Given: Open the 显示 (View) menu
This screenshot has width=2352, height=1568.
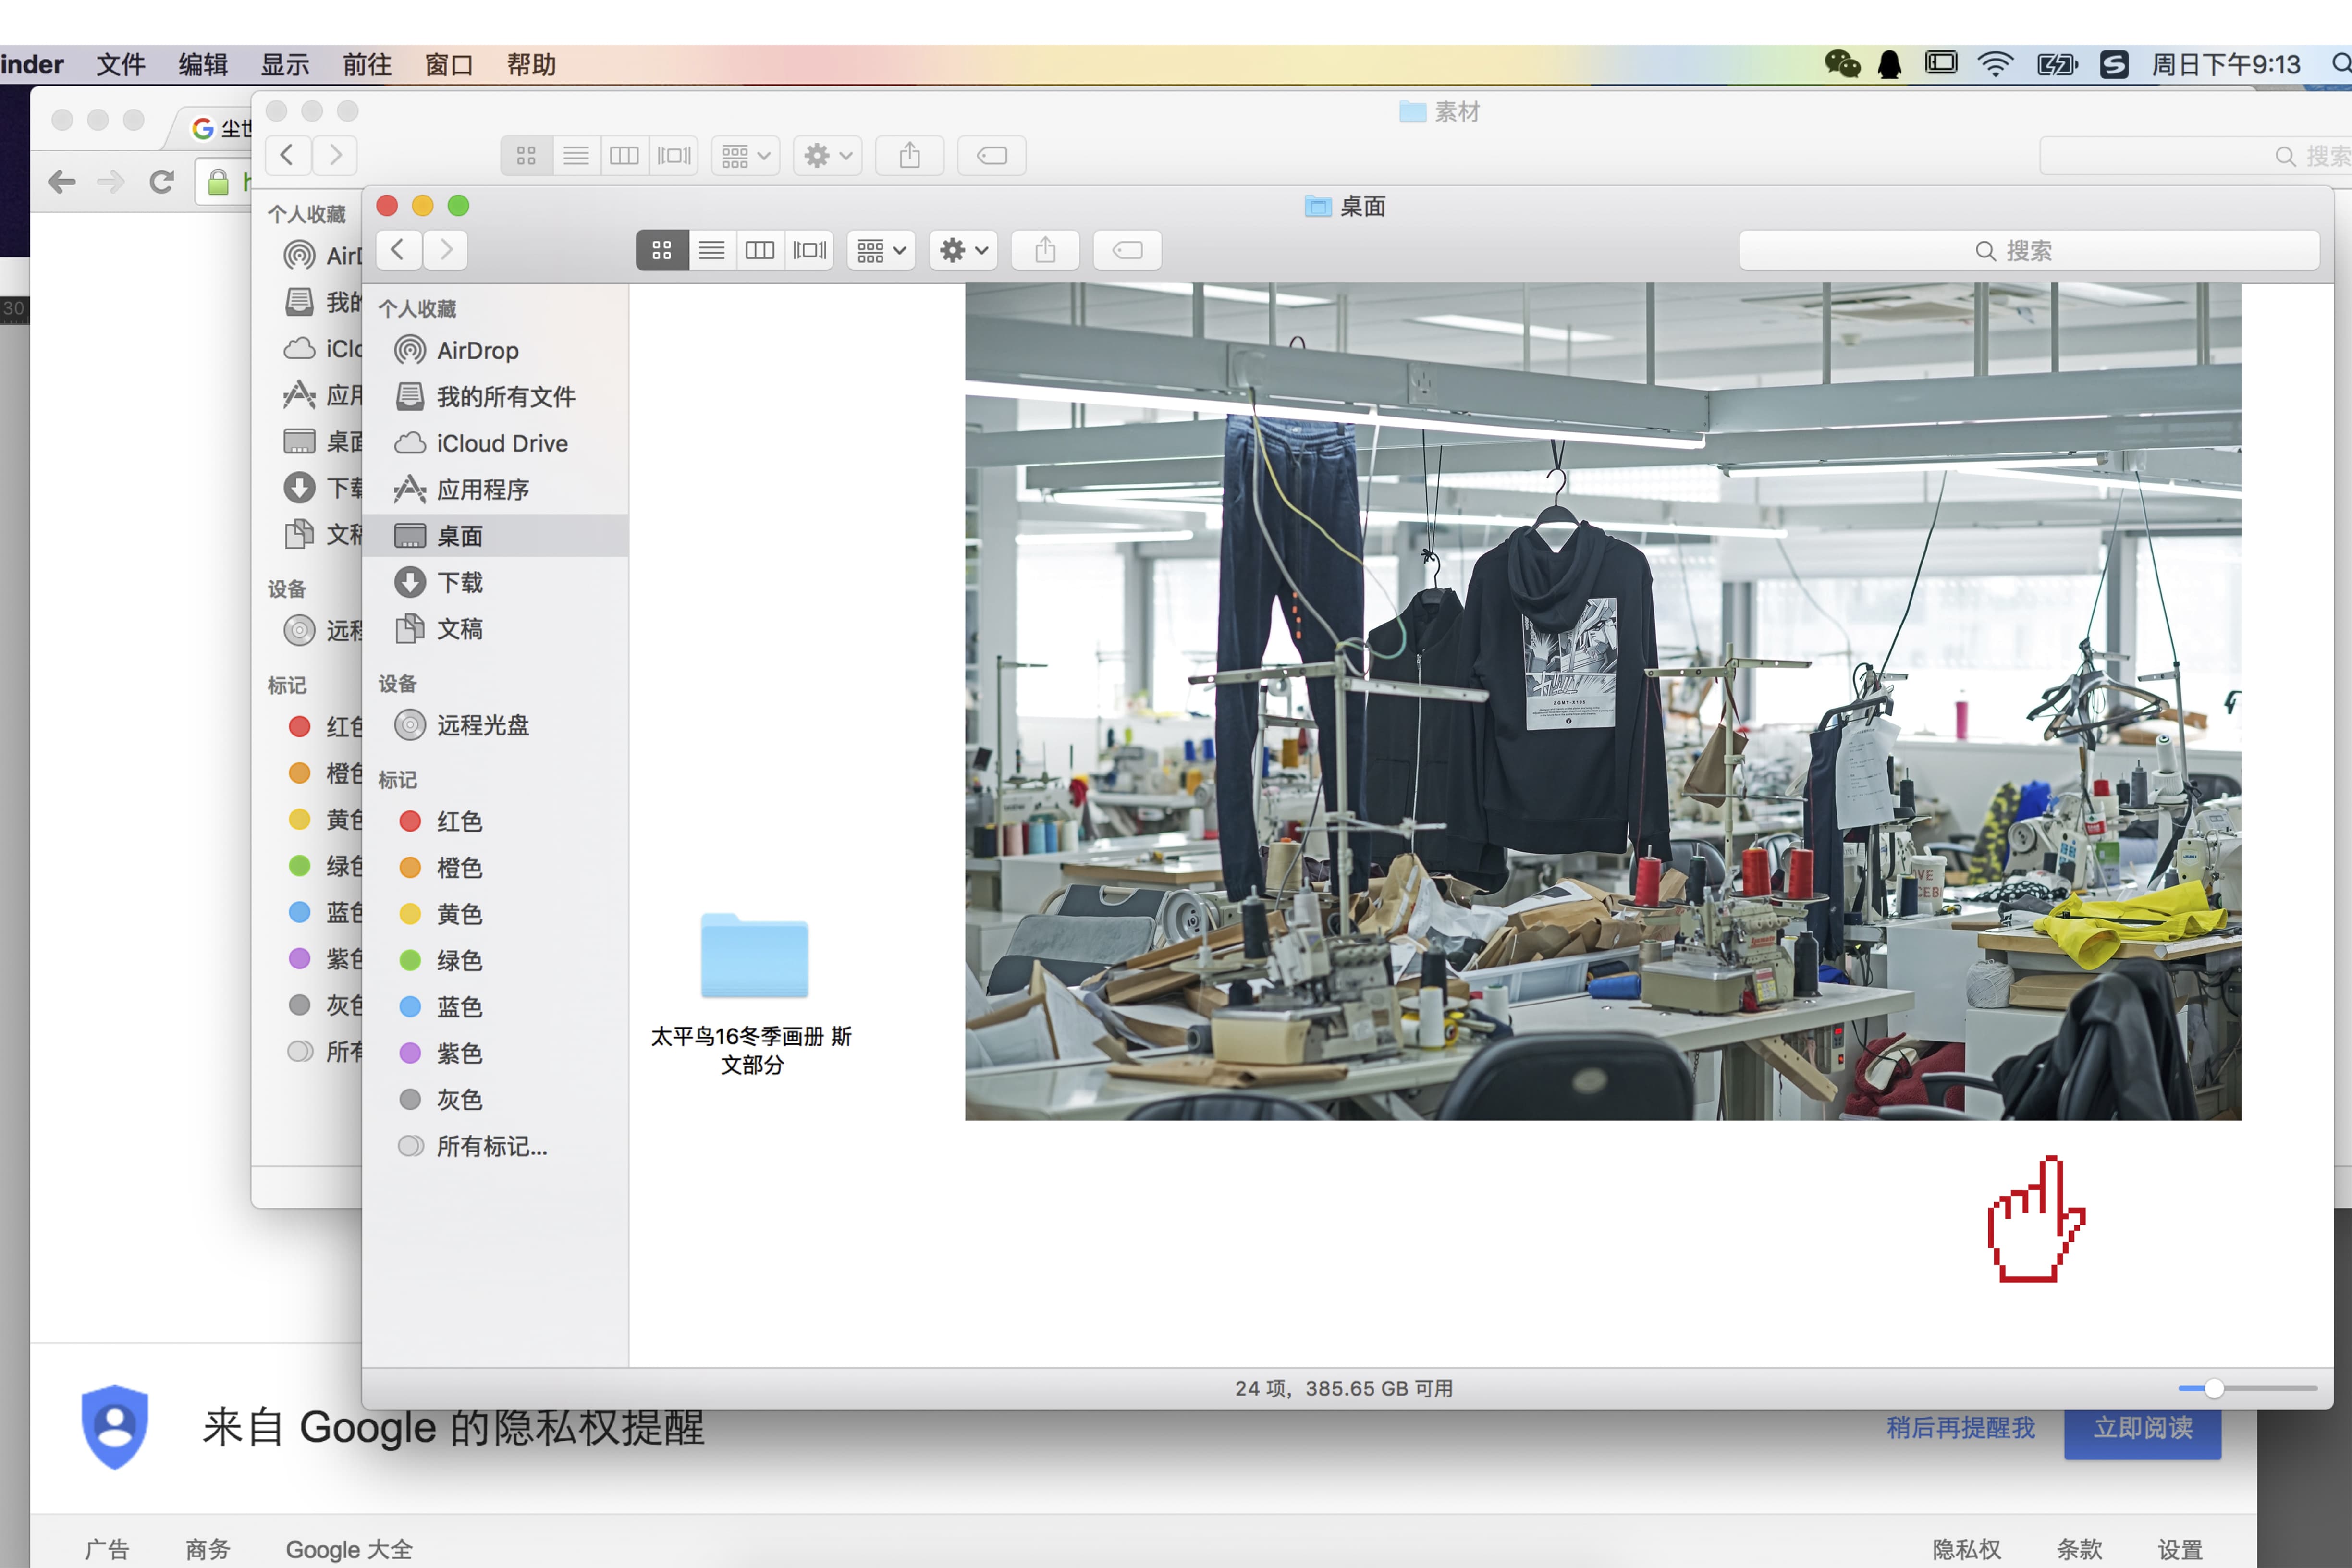Looking at the screenshot, I should click(x=284, y=65).
